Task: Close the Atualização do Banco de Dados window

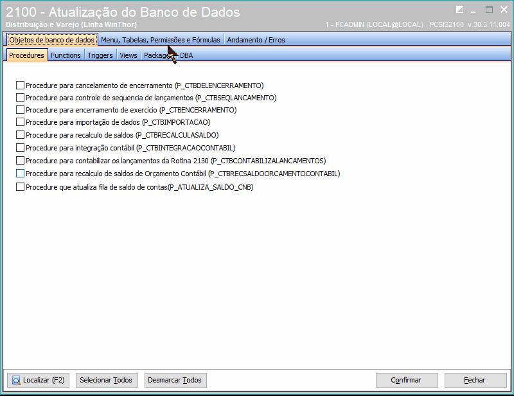Action: tap(504, 10)
